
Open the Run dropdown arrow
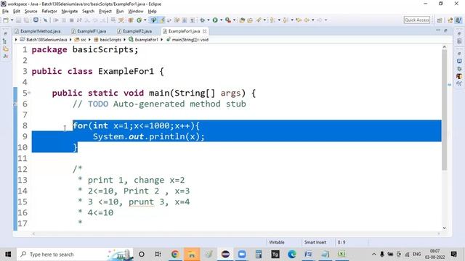tap(221, 20)
